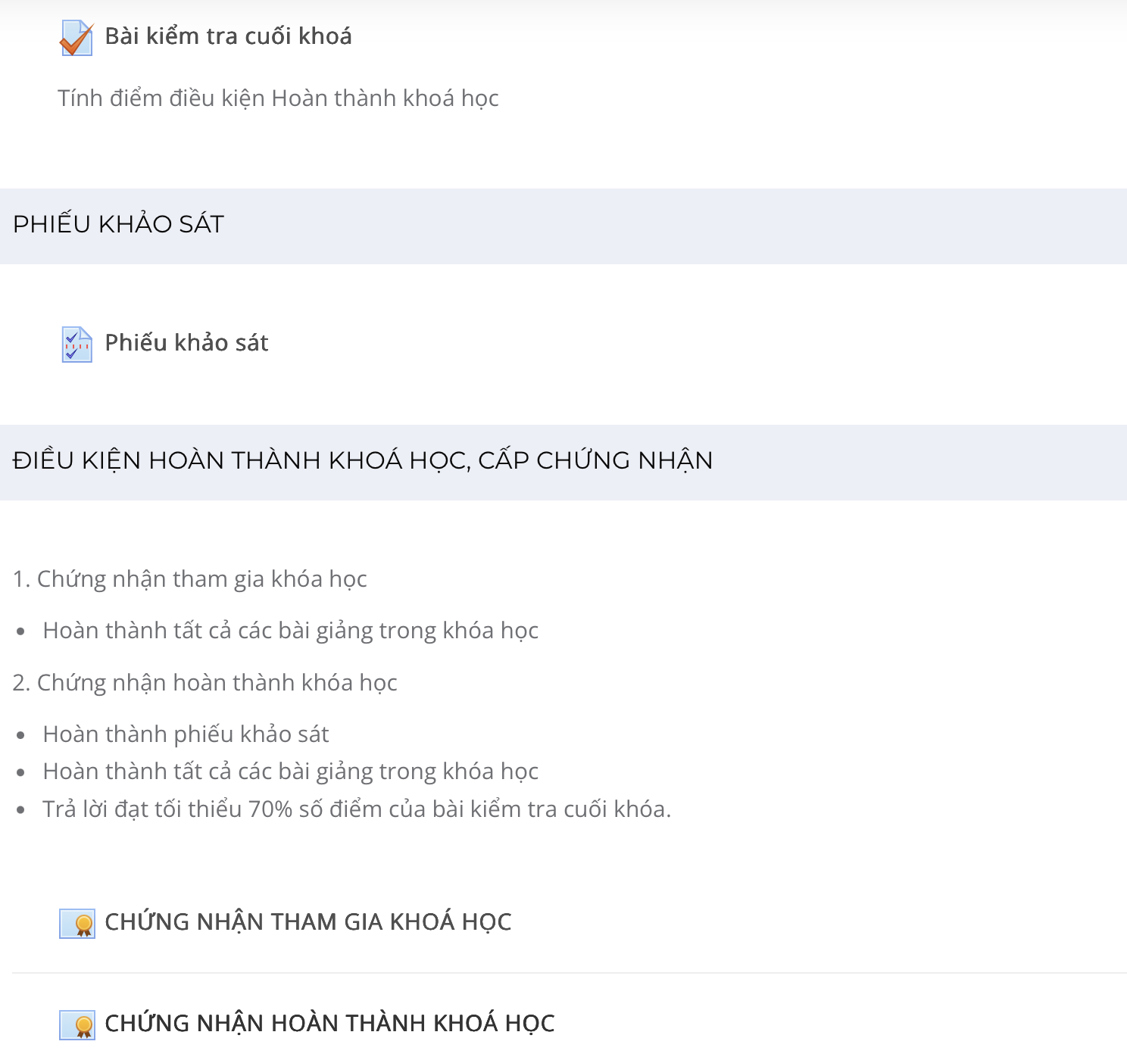Open the Bài kiểm tra cuối khoá quiz link
The image size is (1127, 1060).
(228, 36)
